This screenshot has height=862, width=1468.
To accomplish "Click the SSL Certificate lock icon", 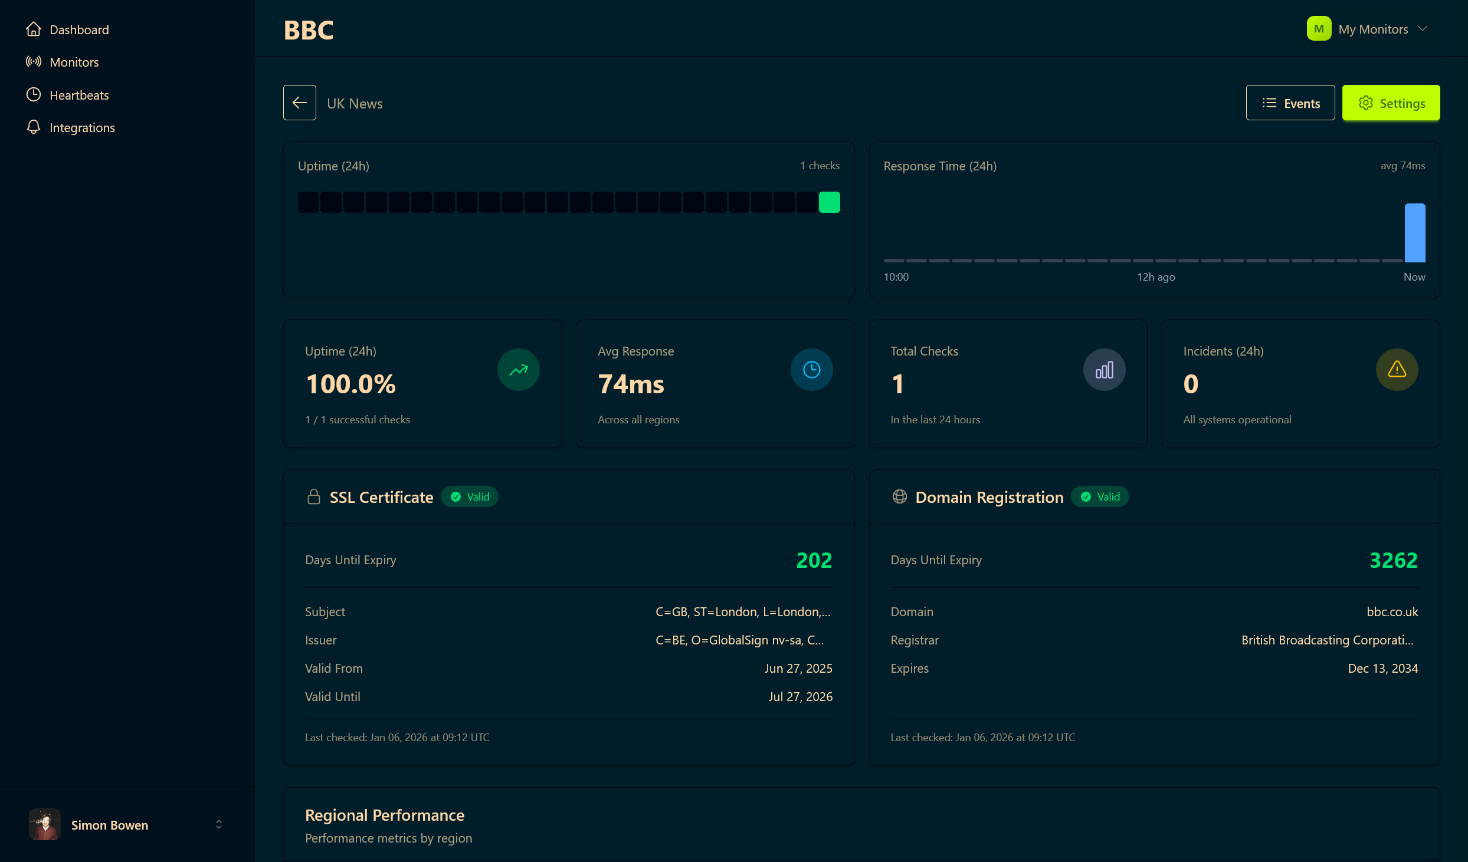I will click(x=313, y=497).
